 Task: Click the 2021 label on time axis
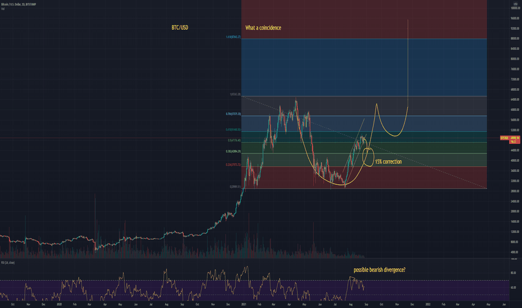[x=244, y=304]
